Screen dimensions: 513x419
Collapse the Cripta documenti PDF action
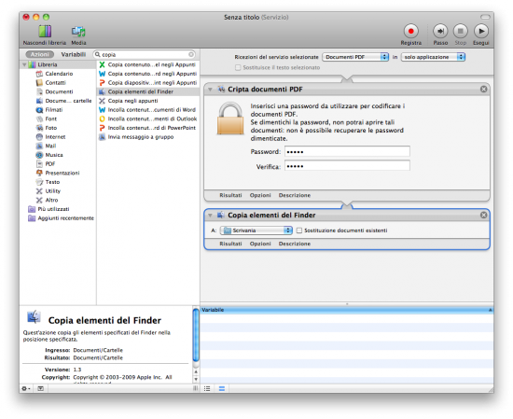[211, 89]
